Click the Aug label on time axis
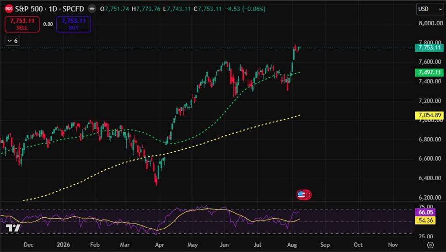Screen dimensions: 446x252 tap(292, 245)
